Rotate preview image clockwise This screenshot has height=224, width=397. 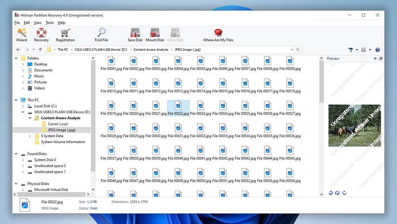tap(344, 193)
